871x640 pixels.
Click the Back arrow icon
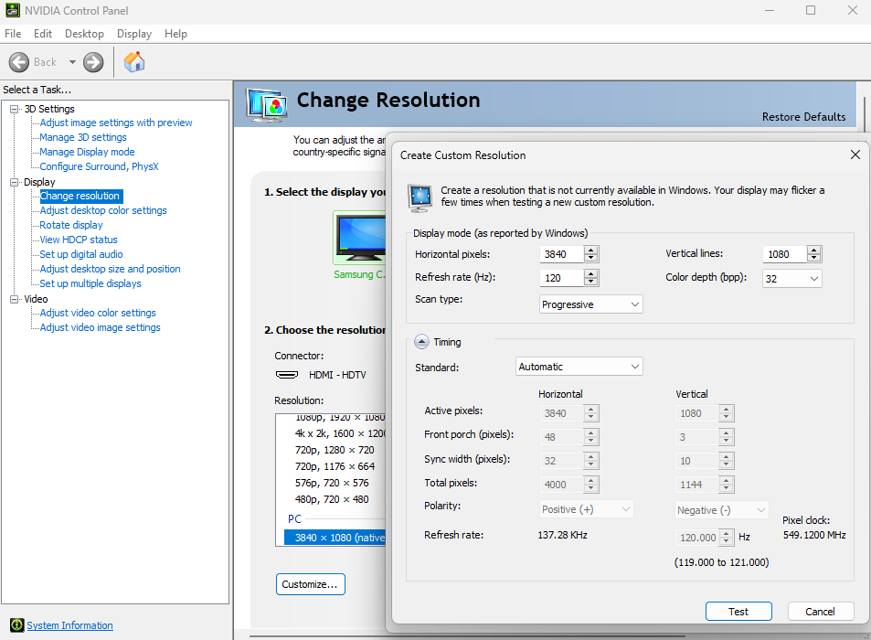[20, 62]
